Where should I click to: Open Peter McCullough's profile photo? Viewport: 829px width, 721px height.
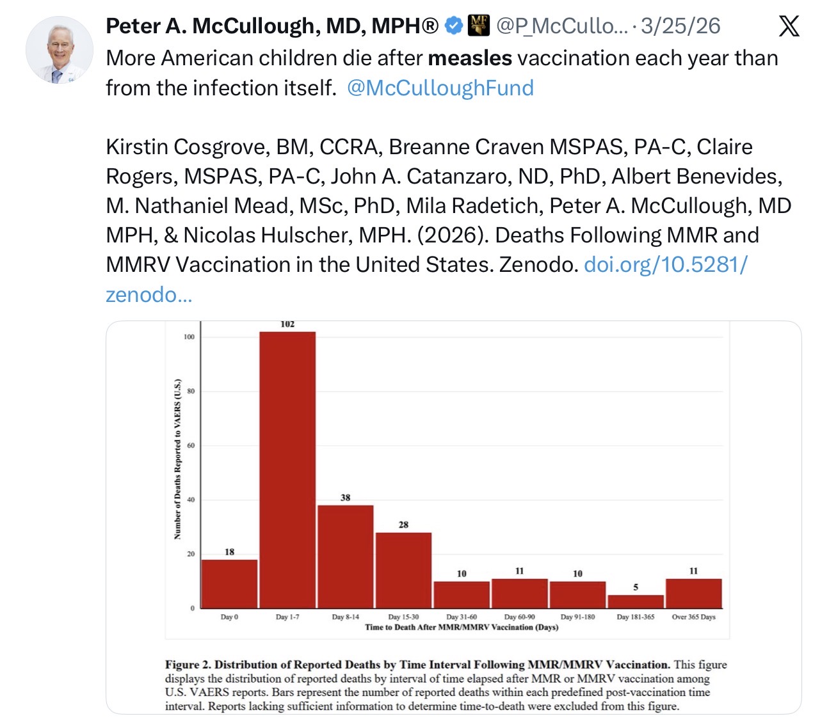tap(59, 51)
